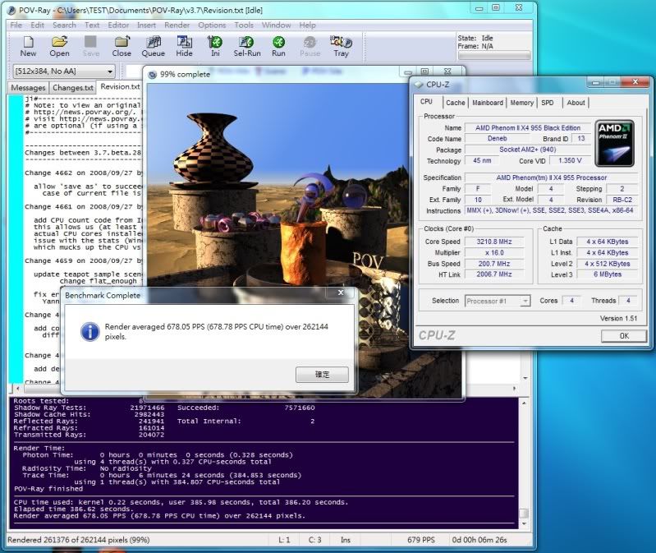Click the Multiplier value x 16.0

pos(494,253)
